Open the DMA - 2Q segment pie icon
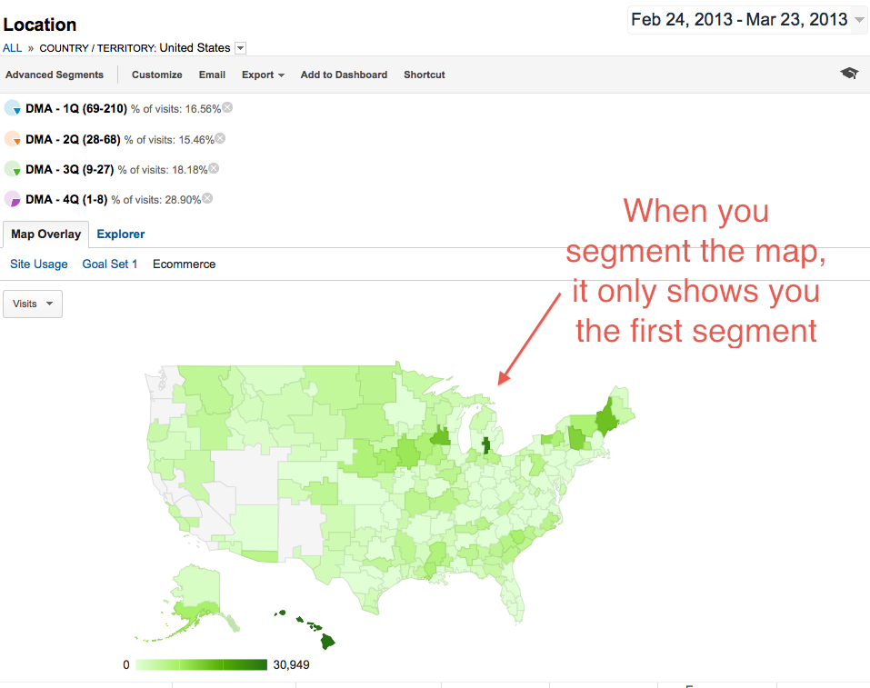The width and height of the screenshot is (870, 688). [13, 139]
